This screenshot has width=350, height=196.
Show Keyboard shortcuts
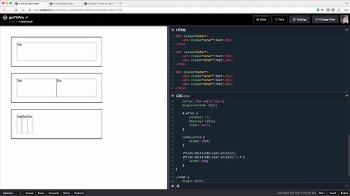click(x=79, y=193)
